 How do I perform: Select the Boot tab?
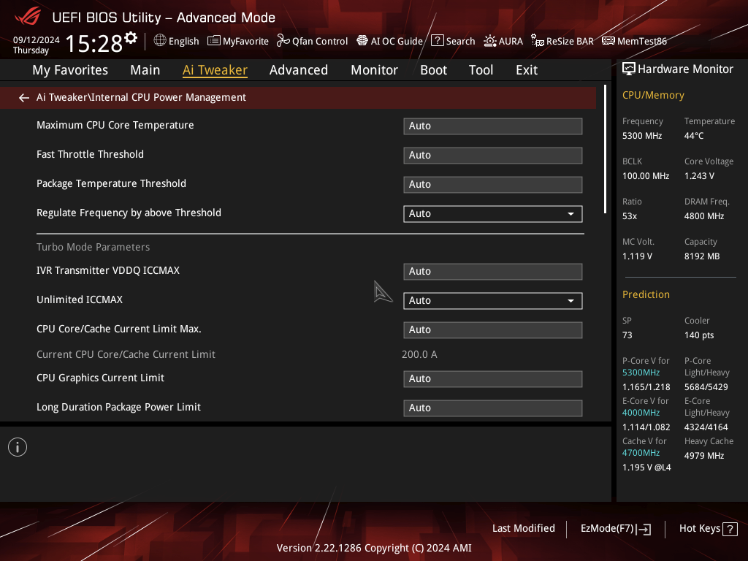[434, 70]
